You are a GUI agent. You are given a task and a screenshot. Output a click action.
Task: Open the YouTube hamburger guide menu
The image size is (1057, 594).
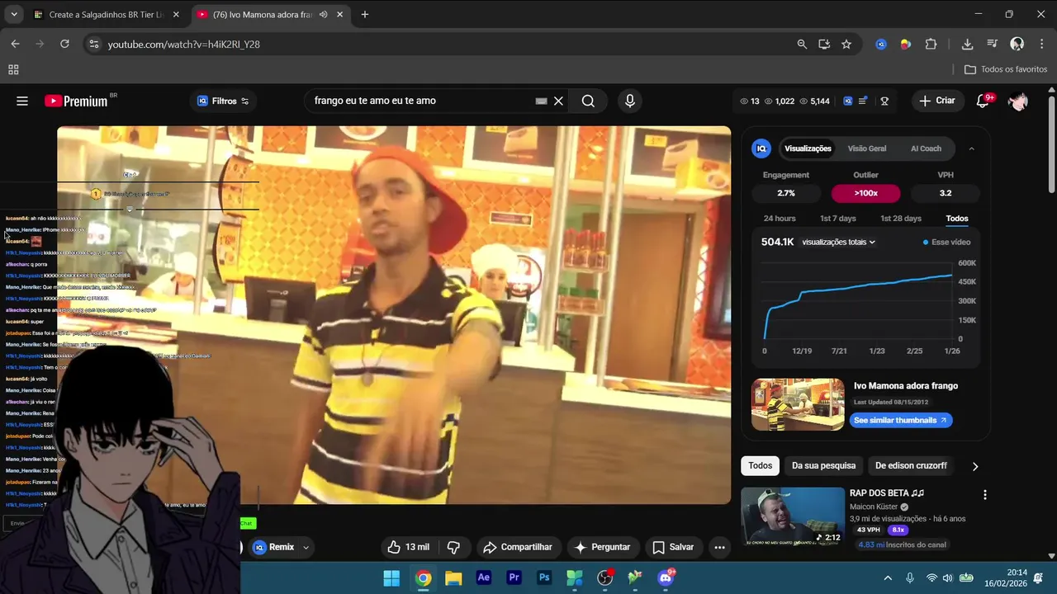[x=22, y=101]
